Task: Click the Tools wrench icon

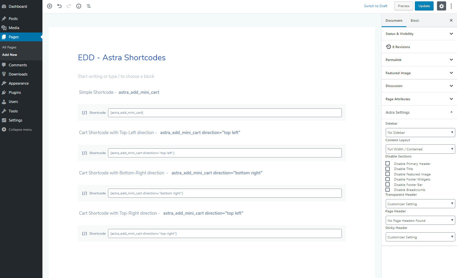Action: tap(4, 111)
